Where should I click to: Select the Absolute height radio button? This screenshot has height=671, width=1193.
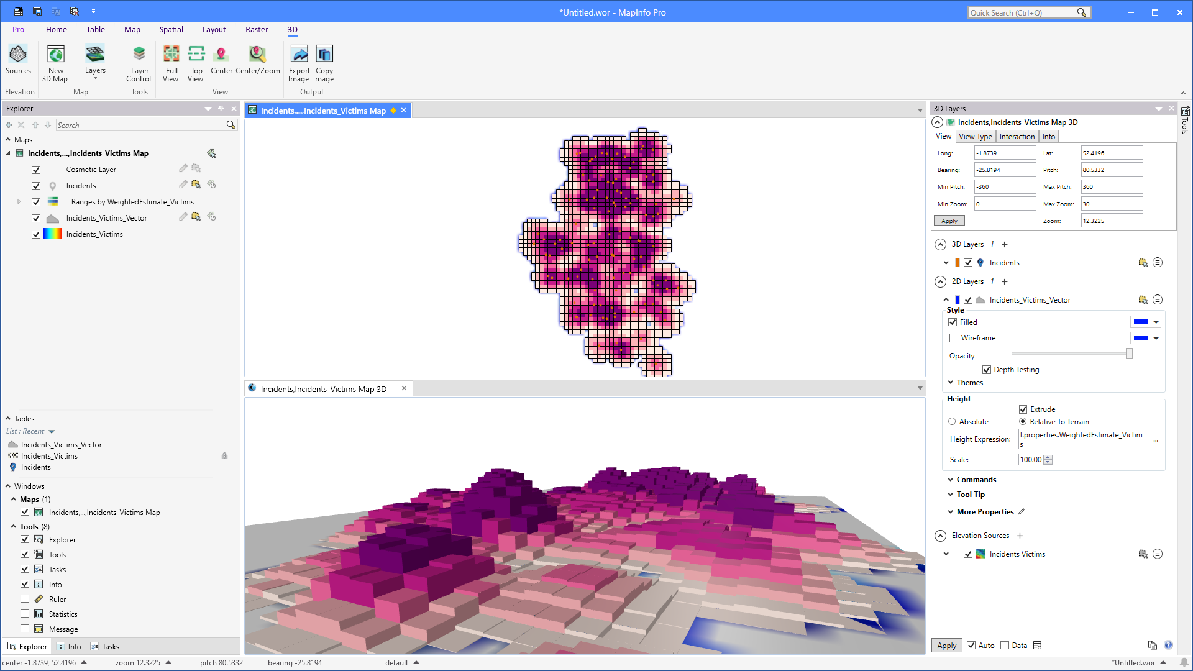[x=952, y=421]
